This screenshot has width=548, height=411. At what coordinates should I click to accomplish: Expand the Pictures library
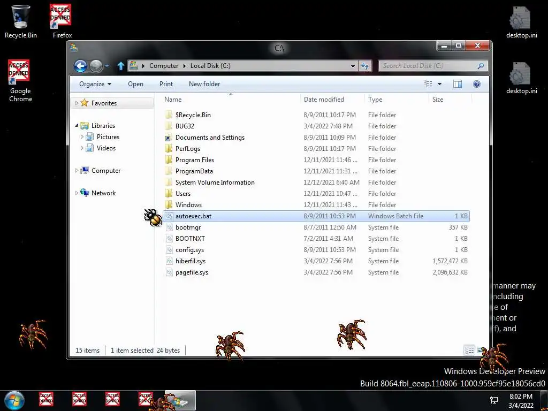82,136
